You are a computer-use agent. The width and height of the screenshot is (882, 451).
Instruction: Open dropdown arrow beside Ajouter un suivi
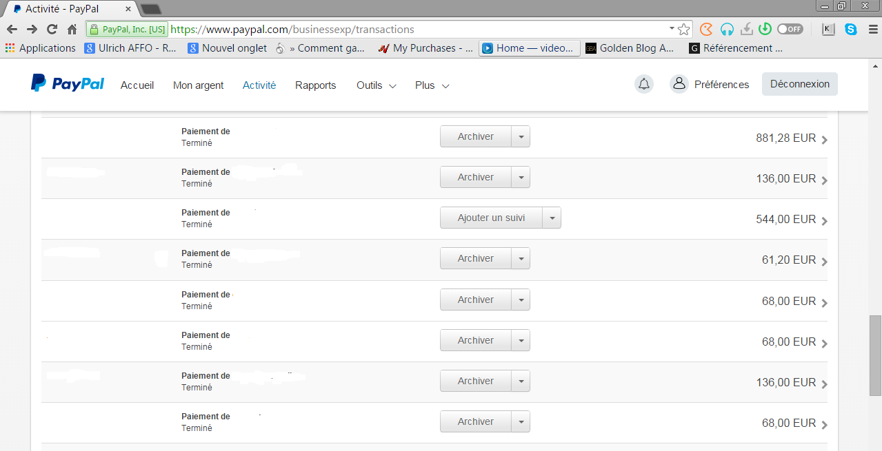552,218
